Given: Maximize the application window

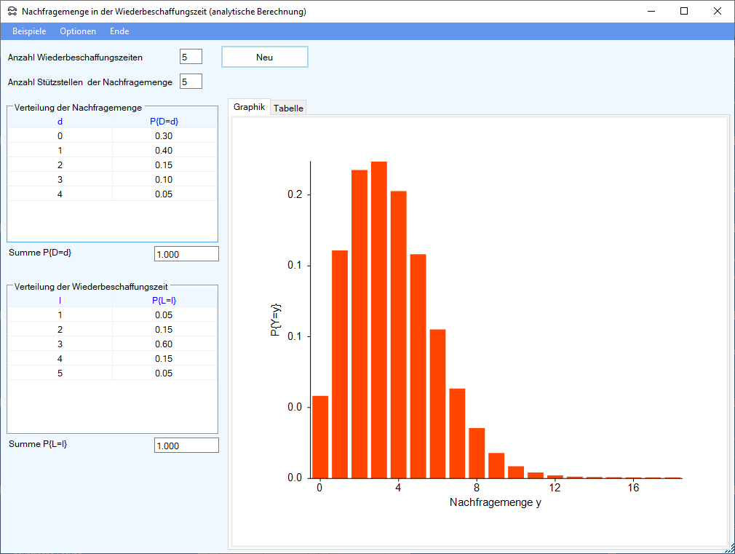Looking at the screenshot, I should click(x=683, y=11).
